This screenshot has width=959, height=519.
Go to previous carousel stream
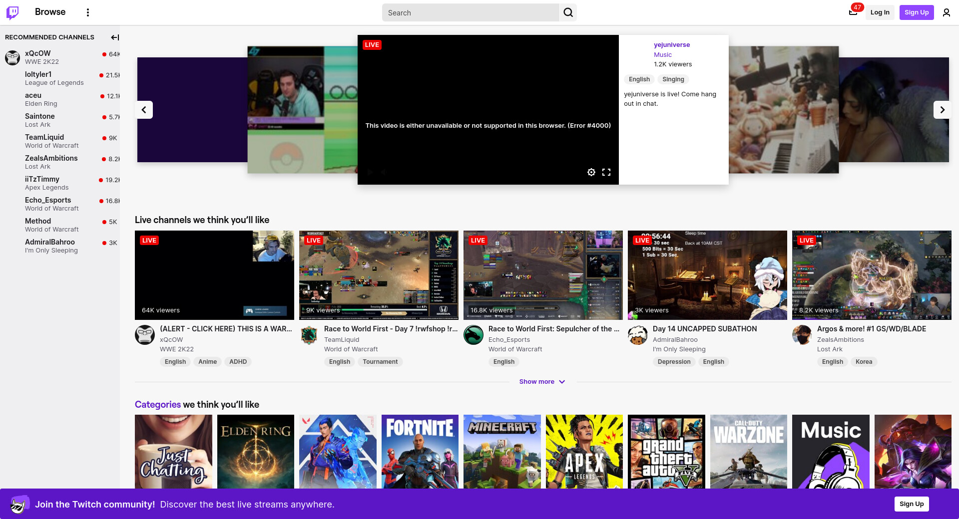[x=144, y=110]
